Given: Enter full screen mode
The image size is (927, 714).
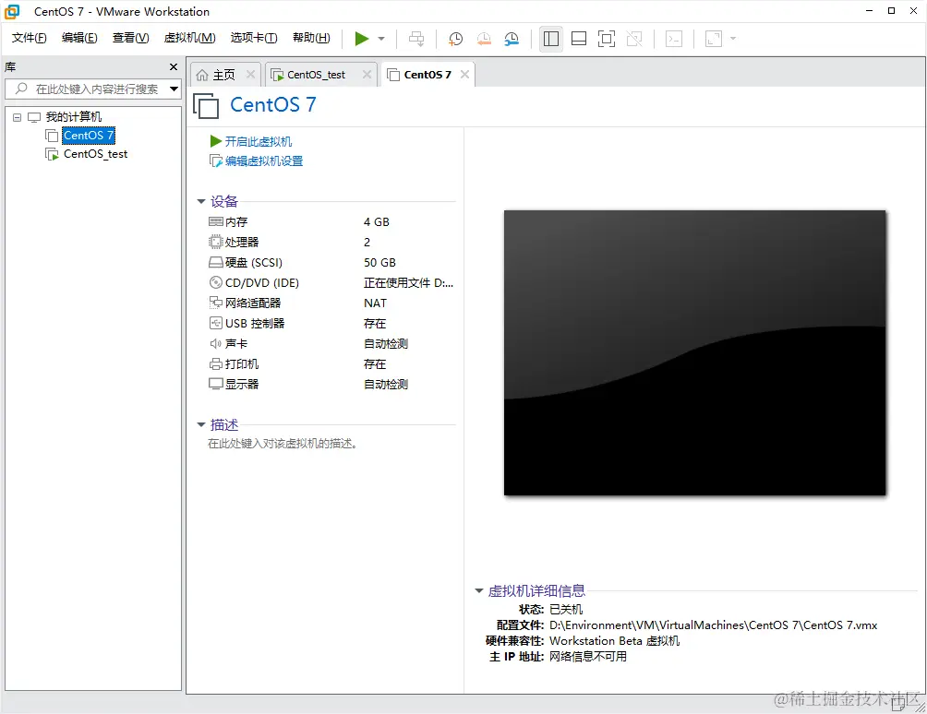Looking at the screenshot, I should [x=607, y=39].
